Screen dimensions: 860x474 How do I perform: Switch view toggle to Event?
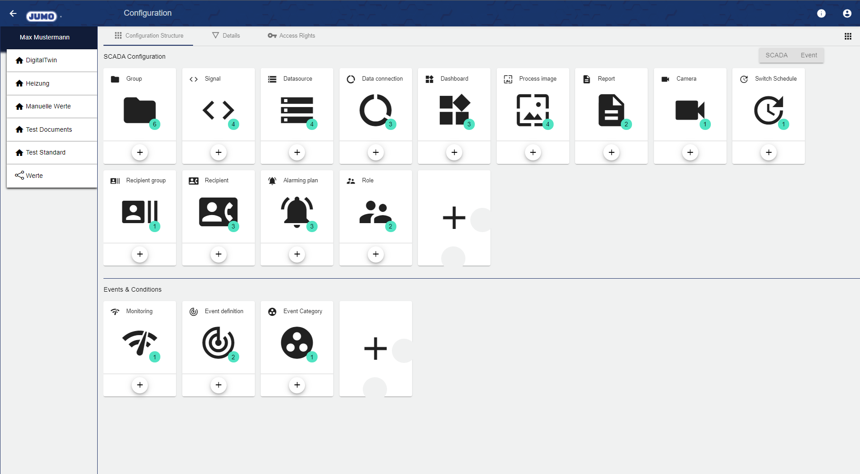coord(808,55)
